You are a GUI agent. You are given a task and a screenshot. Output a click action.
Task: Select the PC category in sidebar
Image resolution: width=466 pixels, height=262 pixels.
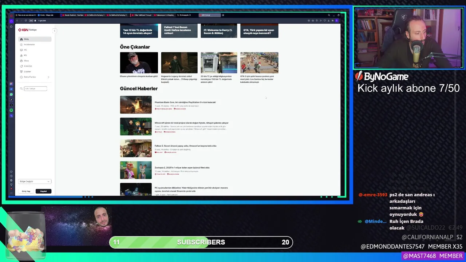pyautogui.click(x=35, y=50)
